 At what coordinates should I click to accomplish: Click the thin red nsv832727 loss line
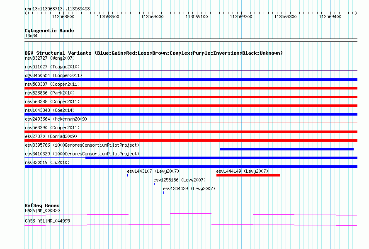(x=191, y=62)
